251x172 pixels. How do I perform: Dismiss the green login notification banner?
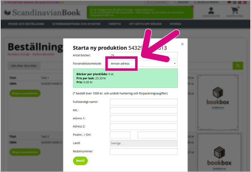[x=192, y=7]
